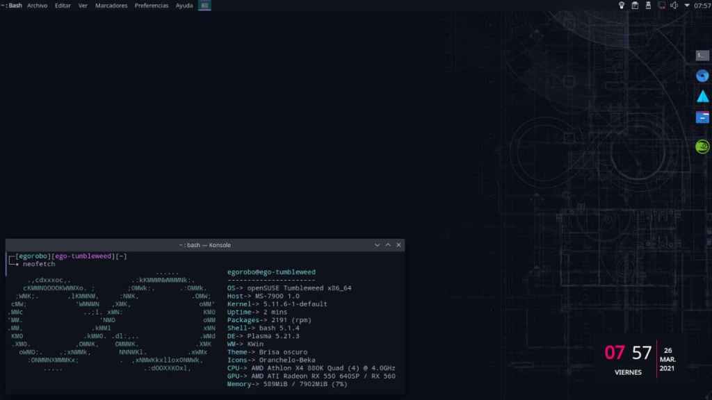Launch the terminal from the dock
Screen dimensions: 712x400
tap(702, 56)
